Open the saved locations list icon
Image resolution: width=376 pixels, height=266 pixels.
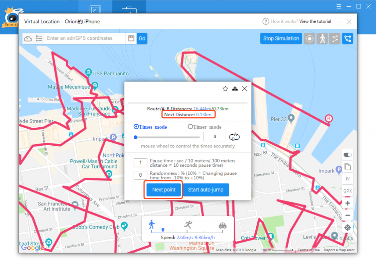coord(39,38)
